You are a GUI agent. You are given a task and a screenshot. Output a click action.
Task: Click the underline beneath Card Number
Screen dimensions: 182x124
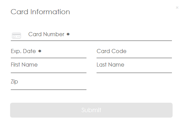click(x=91, y=41)
